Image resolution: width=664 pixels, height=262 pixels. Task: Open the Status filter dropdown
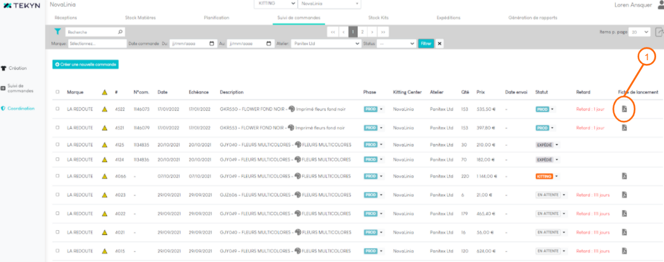pos(413,43)
